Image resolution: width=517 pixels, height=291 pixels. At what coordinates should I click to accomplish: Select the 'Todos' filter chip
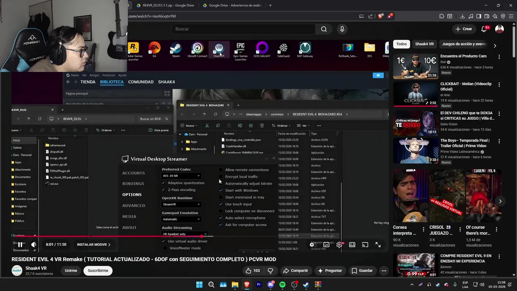coord(401,44)
